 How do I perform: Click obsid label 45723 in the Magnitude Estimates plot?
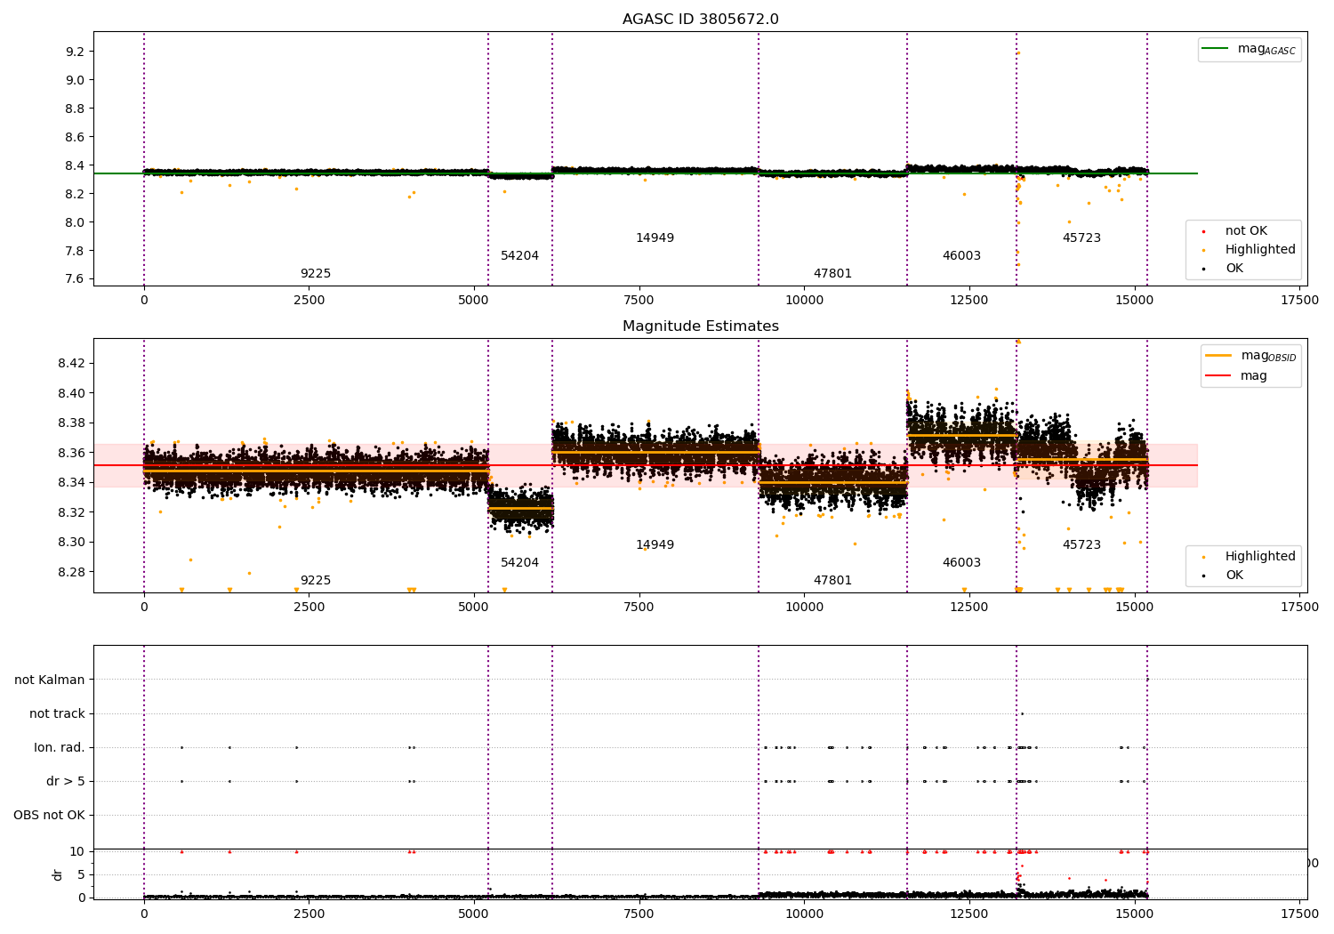coord(1081,545)
